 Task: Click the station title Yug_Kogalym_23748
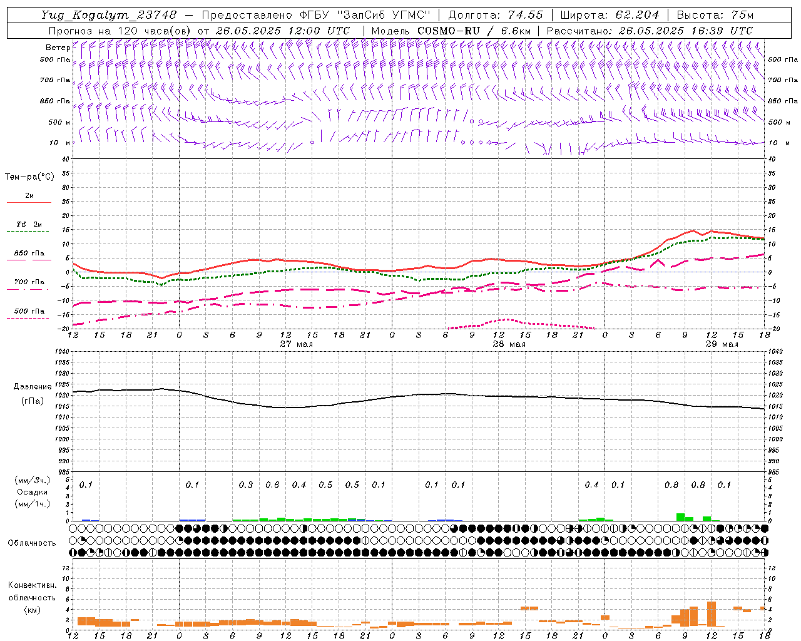click(x=109, y=15)
